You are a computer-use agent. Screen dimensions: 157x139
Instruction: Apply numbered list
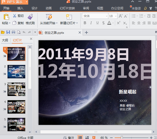141,16
